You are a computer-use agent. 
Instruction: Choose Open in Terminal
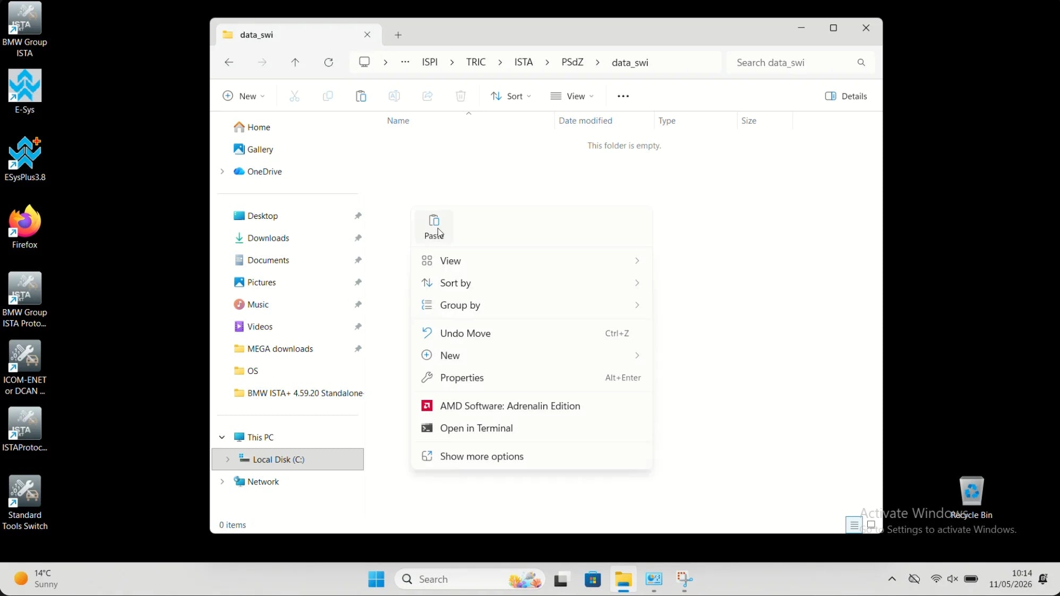532,429
